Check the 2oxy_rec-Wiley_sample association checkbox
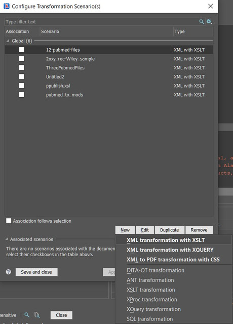Image resolution: width=233 pixels, height=324 pixels. (22, 59)
